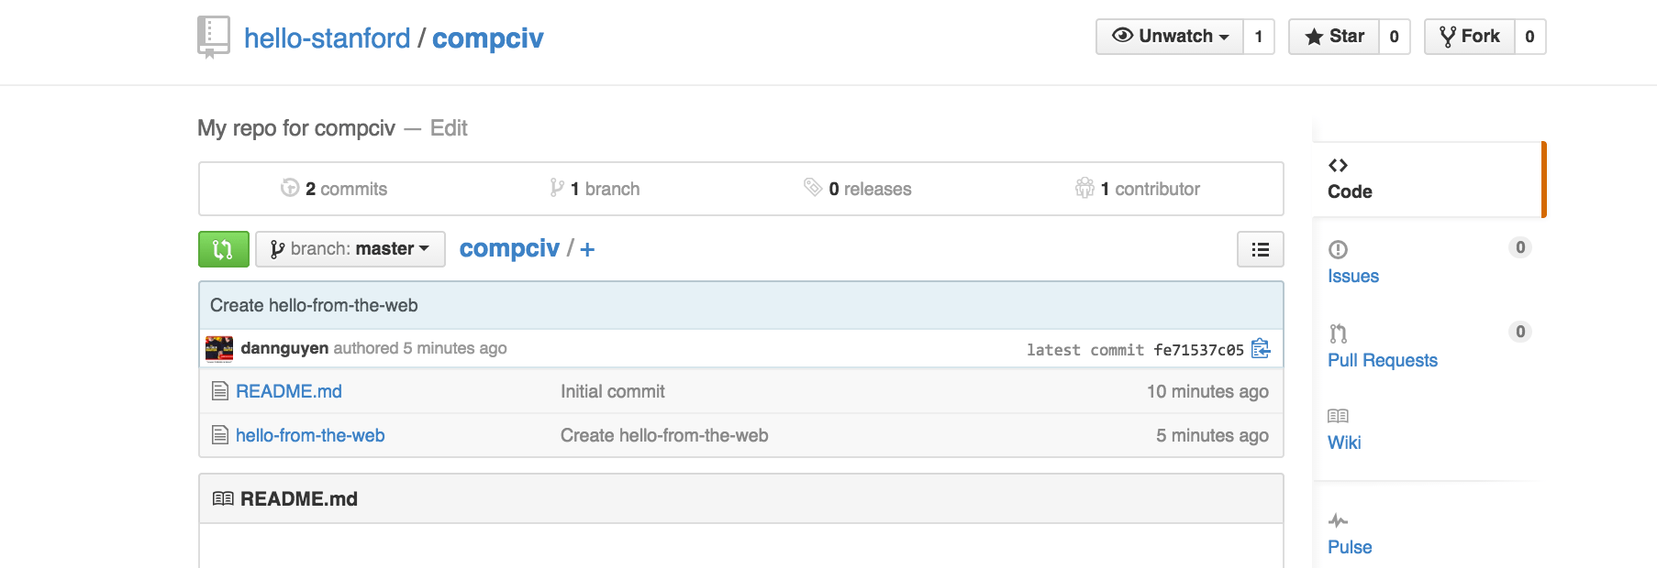Open the Pull Requests tab

(1383, 361)
